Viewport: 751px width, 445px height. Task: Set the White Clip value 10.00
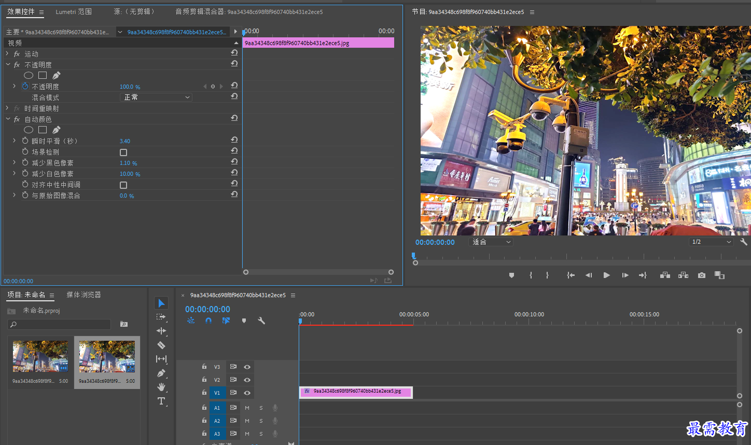(130, 174)
